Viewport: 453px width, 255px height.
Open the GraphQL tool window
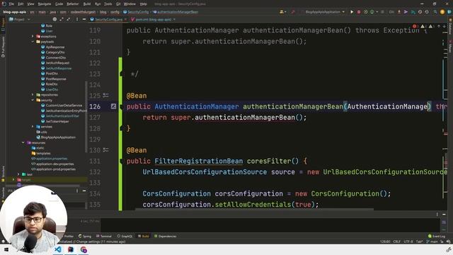point(125,236)
